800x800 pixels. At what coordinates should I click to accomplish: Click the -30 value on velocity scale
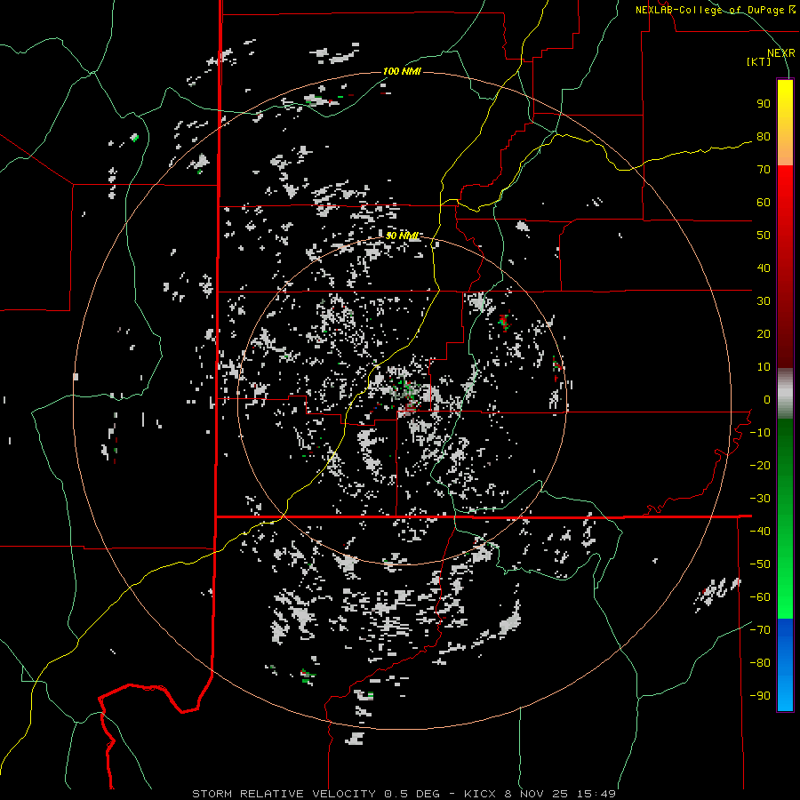[x=760, y=499]
